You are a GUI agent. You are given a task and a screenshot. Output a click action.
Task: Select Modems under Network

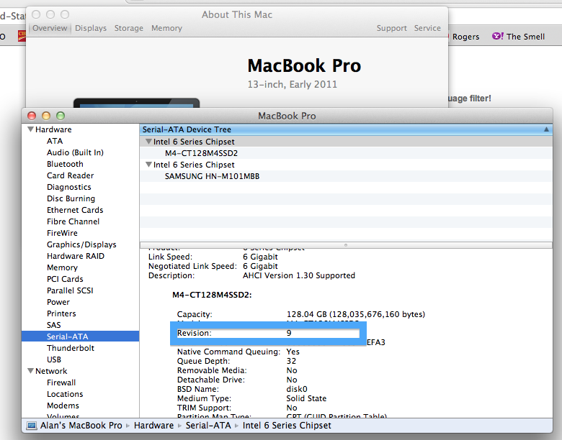pos(63,405)
